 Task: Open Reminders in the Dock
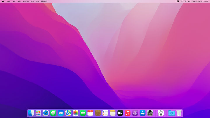coord(105,113)
